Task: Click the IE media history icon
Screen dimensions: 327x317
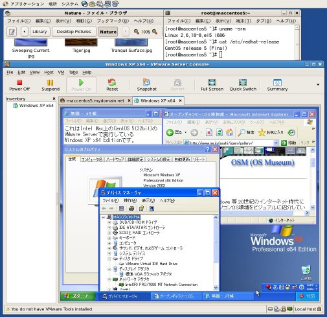Action: coord(291,132)
